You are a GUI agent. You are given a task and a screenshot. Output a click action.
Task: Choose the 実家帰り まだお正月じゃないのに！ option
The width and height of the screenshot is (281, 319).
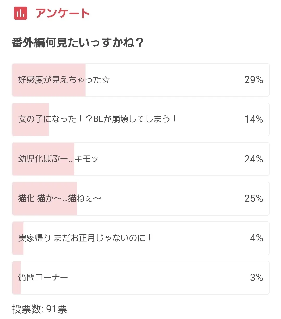click(85, 238)
